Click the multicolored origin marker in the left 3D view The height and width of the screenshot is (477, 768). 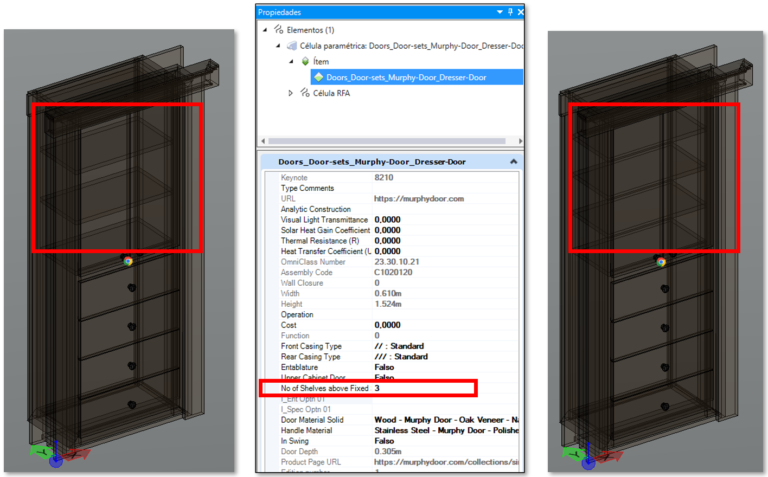click(128, 261)
